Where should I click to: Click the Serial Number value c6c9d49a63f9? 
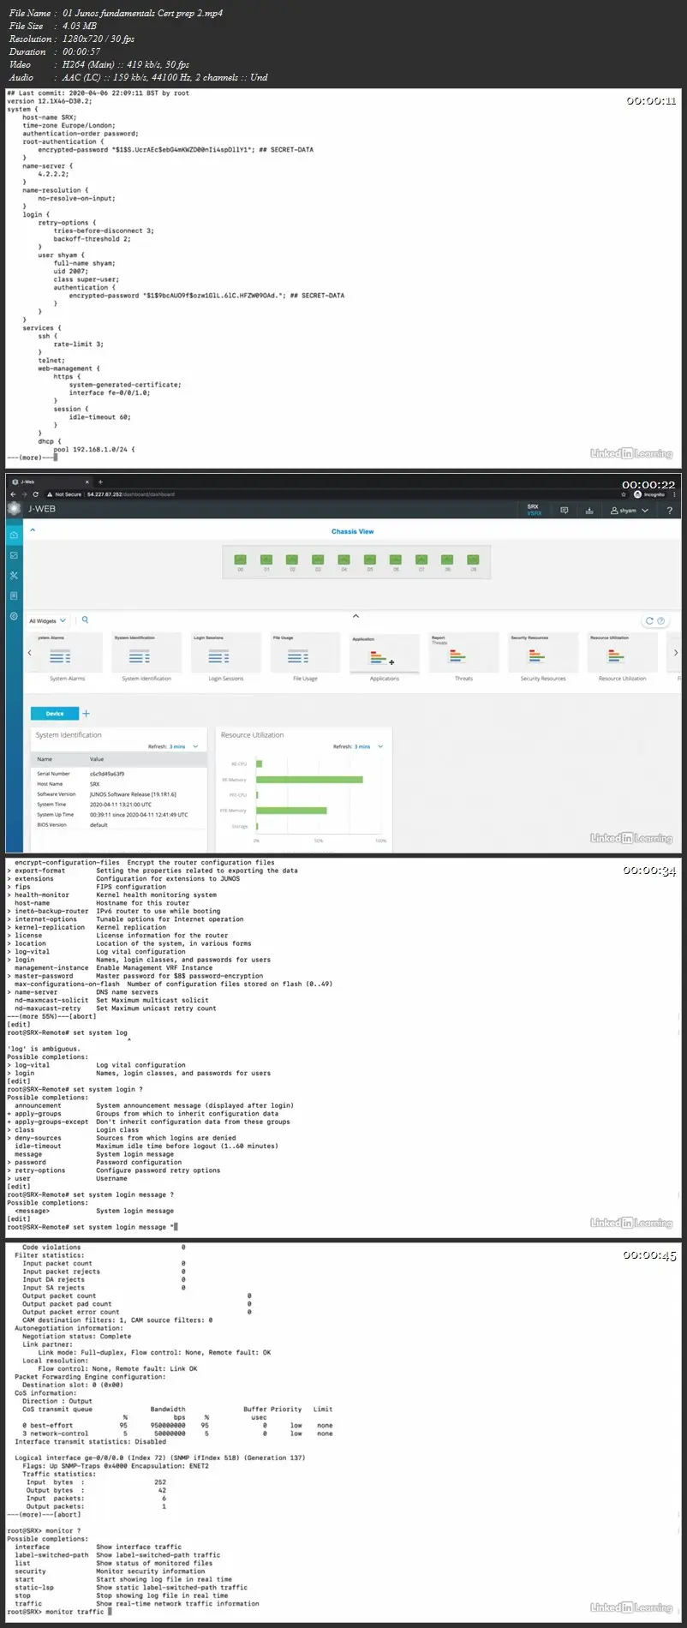107,774
